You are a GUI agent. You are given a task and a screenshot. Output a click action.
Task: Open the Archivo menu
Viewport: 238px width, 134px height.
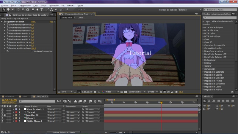click(x=5, y=6)
